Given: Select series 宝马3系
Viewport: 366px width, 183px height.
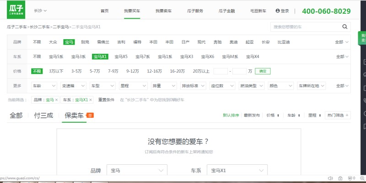Looking at the screenshot, I should pyautogui.click(x=78, y=57).
